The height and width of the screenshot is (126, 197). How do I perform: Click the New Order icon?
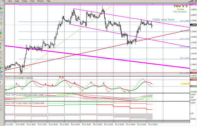tap(1, 33)
